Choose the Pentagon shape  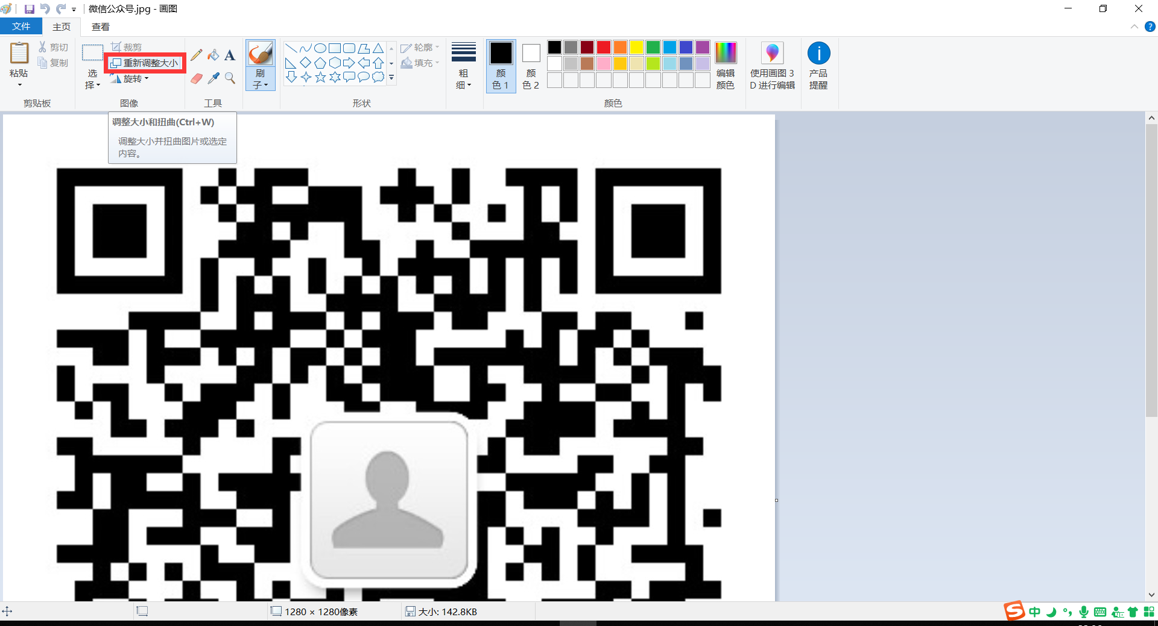pos(320,63)
